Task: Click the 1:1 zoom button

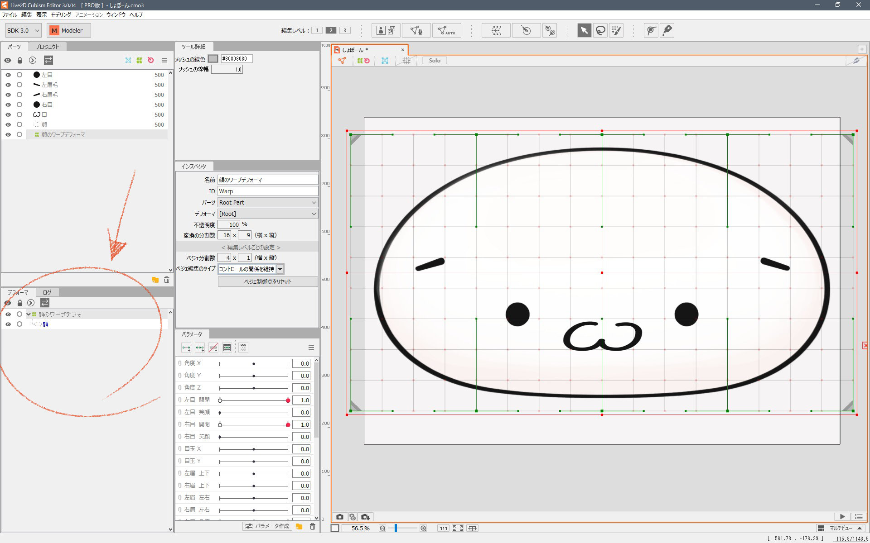Action: 443,528
